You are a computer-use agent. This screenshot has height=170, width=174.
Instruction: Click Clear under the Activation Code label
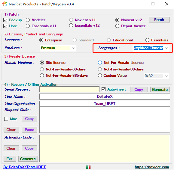(11, 148)
